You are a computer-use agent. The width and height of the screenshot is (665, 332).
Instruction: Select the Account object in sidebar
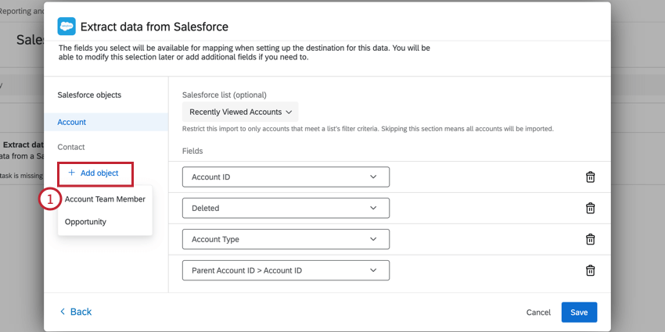(x=106, y=122)
